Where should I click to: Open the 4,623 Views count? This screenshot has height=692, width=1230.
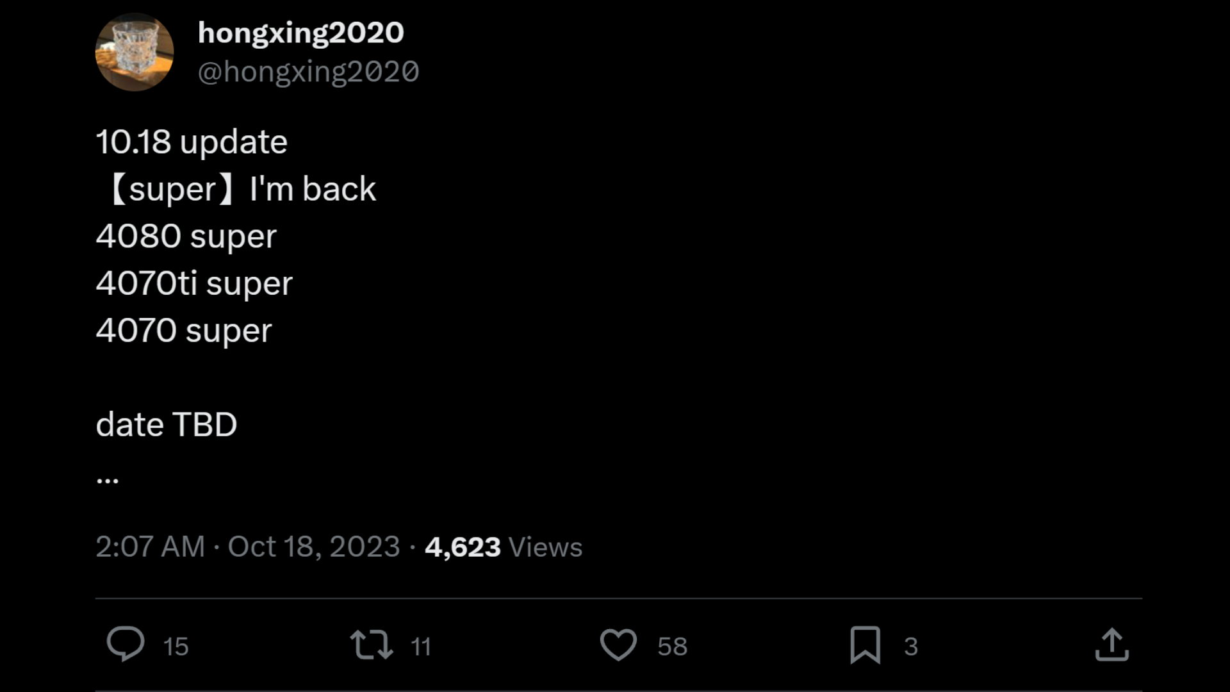coord(504,547)
